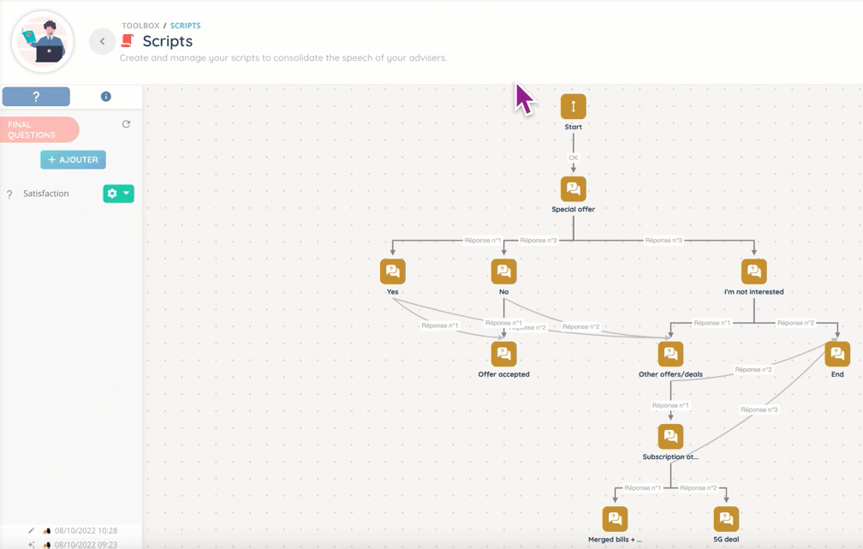This screenshot has width=863, height=549.
Task: Click the Yes answer node
Action: tap(392, 272)
